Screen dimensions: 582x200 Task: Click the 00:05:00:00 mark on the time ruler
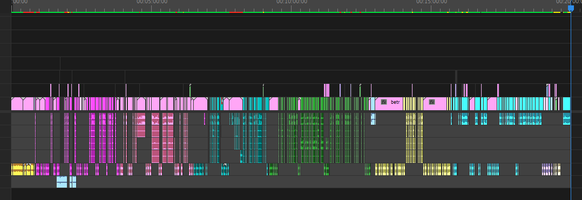click(x=152, y=2)
